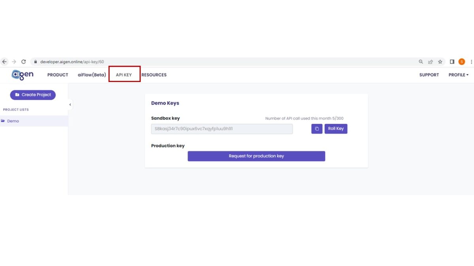Select the sandbox key input field
The height and width of the screenshot is (266, 474).
[x=222, y=128]
